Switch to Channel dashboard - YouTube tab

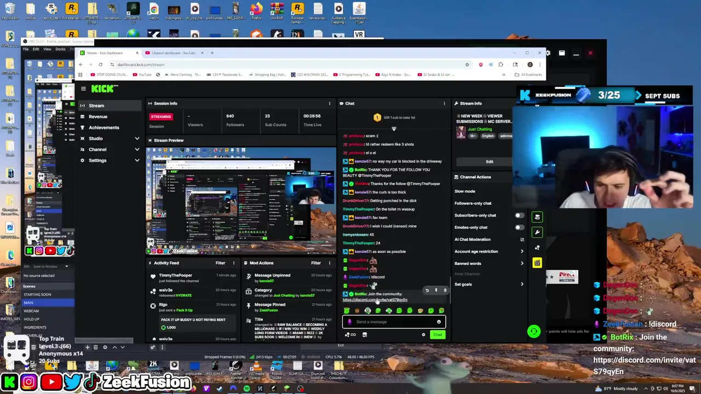tap(174, 53)
